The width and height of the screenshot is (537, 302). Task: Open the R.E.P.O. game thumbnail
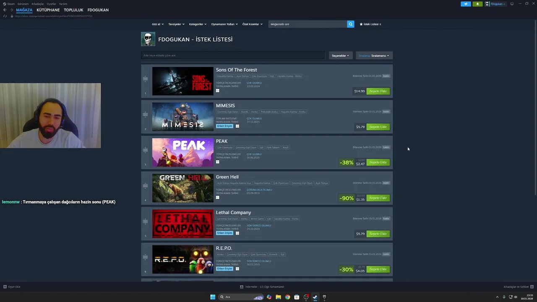182,259
